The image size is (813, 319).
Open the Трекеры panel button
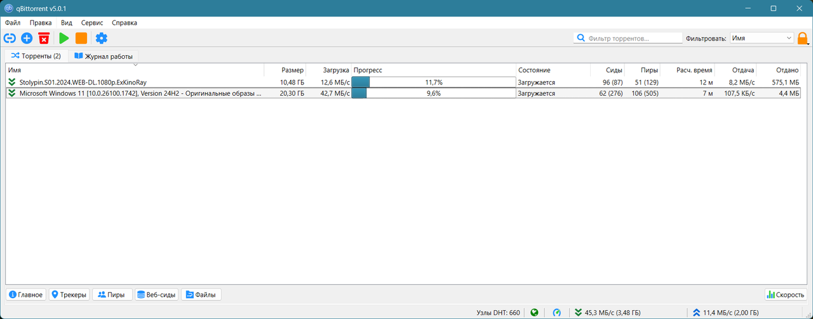pyautogui.click(x=69, y=294)
